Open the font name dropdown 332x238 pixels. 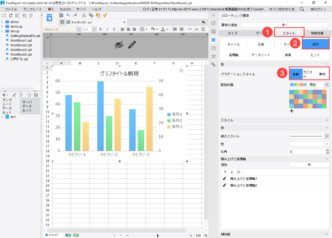[x=79, y=29]
